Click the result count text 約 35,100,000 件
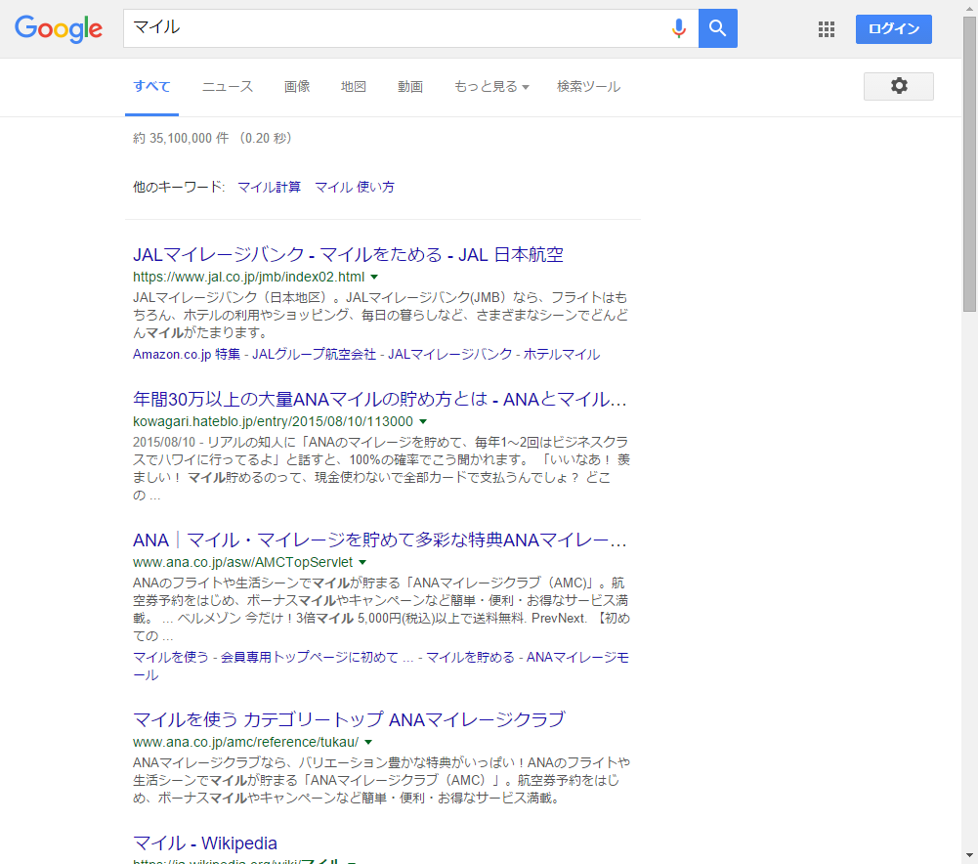Screen dimensions: 978x864 (x=181, y=139)
